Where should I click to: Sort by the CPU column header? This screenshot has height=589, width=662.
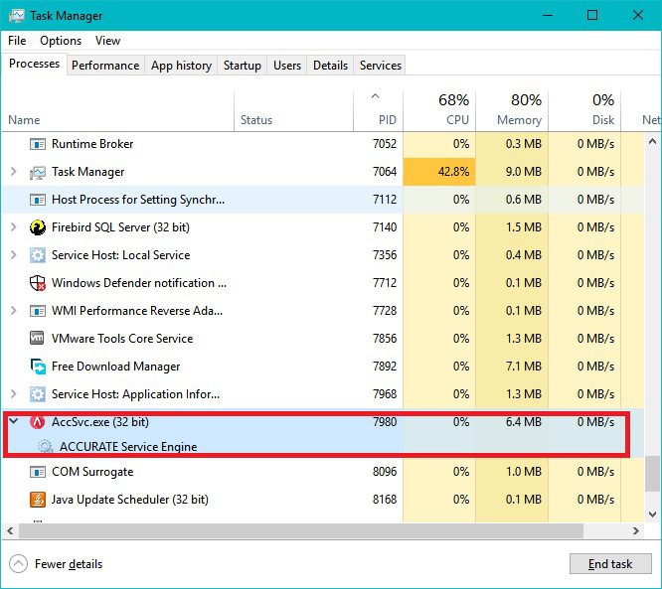[x=439, y=110]
